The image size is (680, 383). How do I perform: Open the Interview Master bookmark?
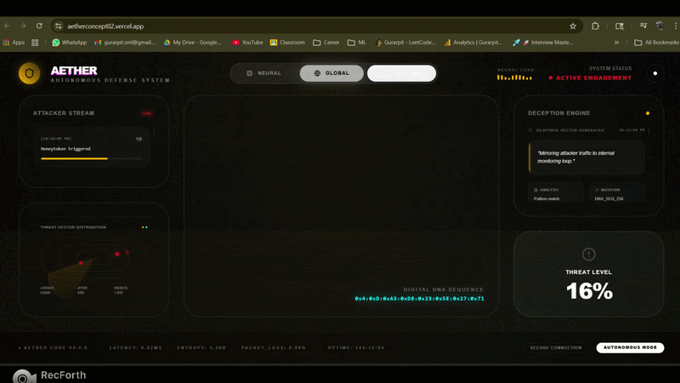click(542, 43)
